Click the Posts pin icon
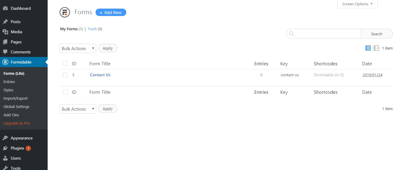 pyautogui.click(x=5, y=22)
